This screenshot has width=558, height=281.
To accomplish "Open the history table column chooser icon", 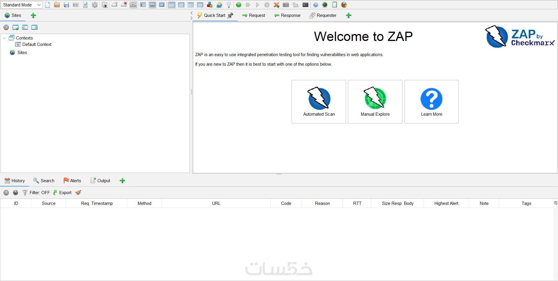I will pos(556,203).
